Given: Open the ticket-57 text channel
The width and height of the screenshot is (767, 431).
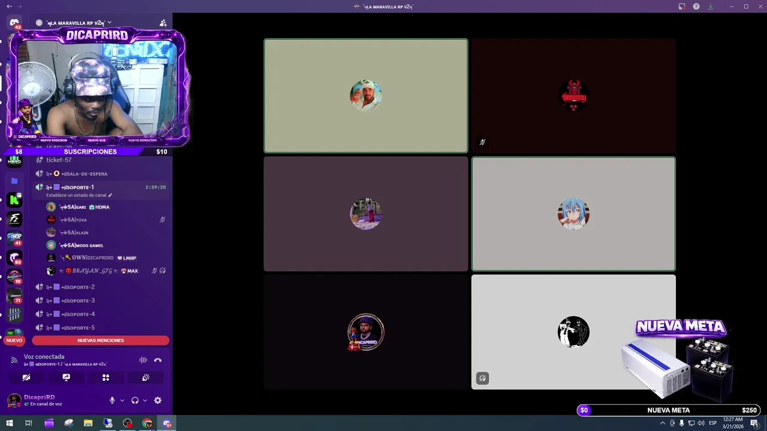Looking at the screenshot, I should click(101, 160).
